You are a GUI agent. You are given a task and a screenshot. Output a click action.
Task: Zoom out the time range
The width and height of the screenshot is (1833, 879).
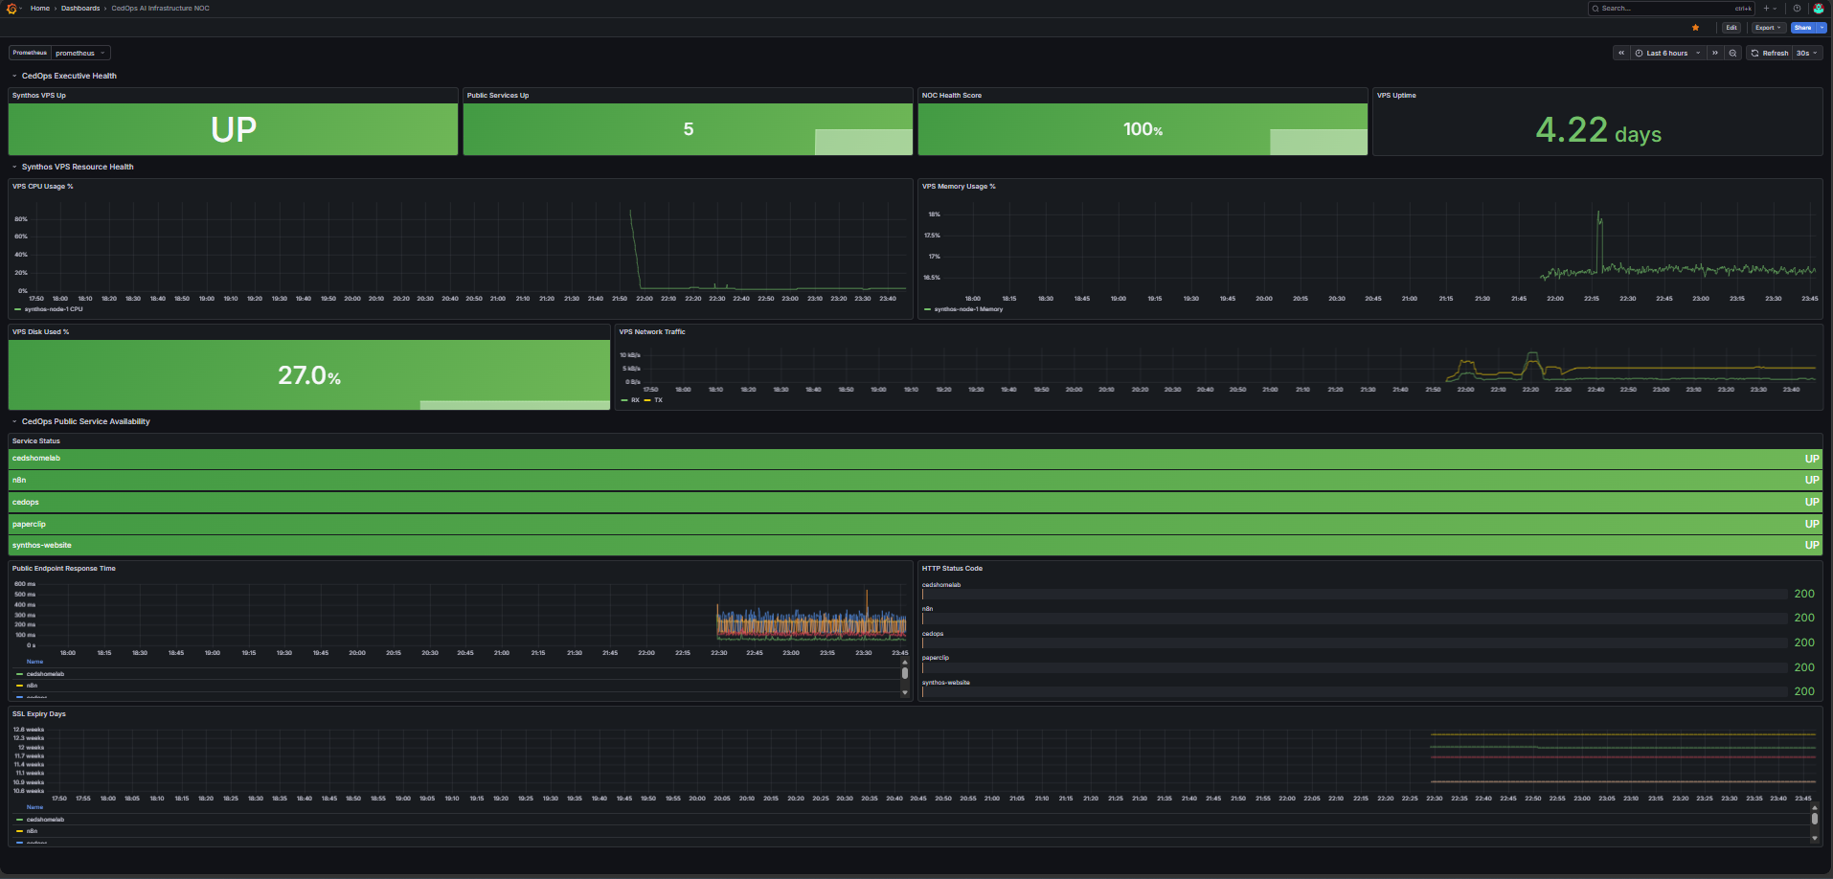[x=1732, y=53]
